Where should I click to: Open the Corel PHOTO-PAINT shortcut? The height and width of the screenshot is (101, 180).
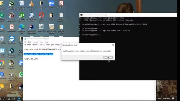(12, 17)
